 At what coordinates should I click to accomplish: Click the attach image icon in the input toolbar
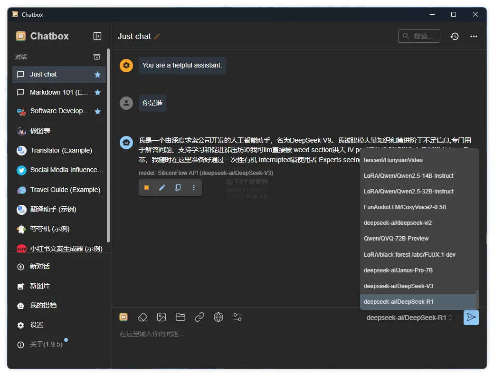(161, 317)
